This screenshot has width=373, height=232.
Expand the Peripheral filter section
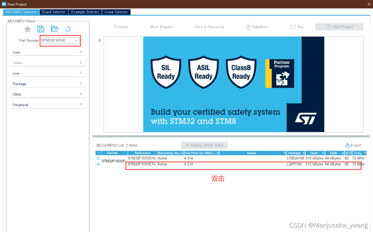pyautogui.click(x=47, y=105)
